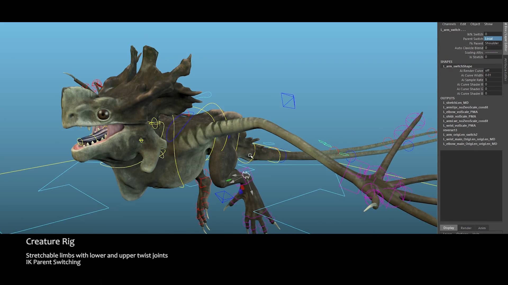Switch to the Render layer tab
508x285 pixels.
click(x=466, y=228)
